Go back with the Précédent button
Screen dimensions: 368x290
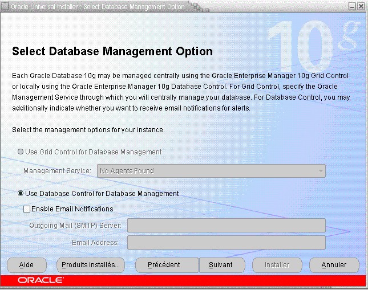[x=167, y=265]
